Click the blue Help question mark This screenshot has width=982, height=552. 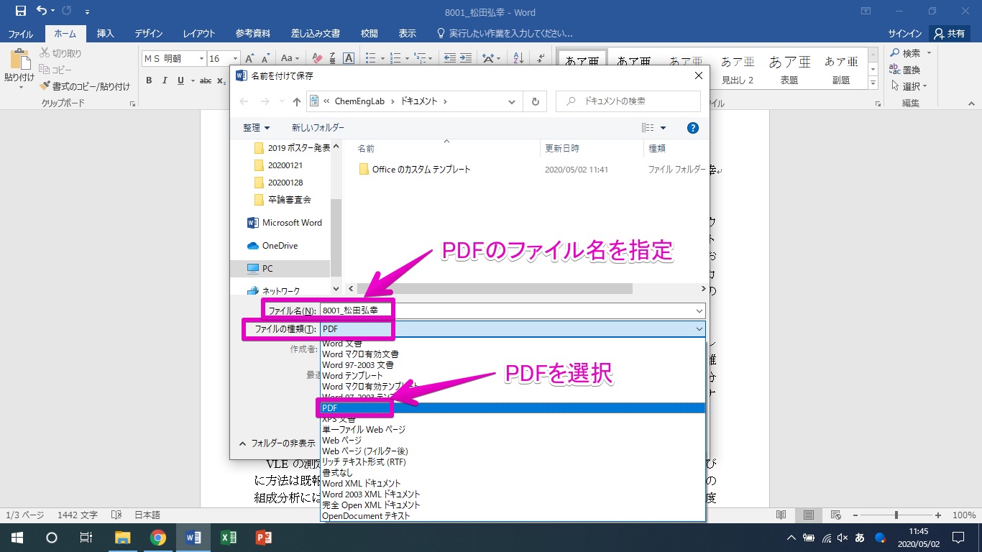pyautogui.click(x=693, y=128)
